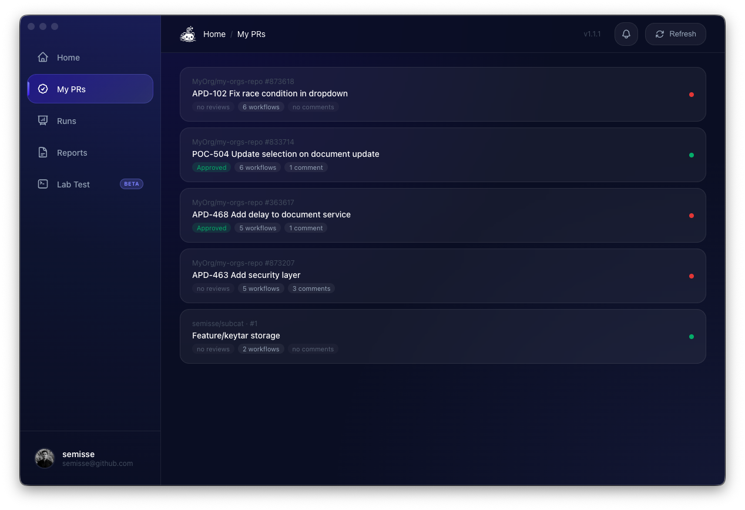This screenshot has width=745, height=510.
Task: Open PR APD-468 Add delay to document service
Action: coord(443,215)
